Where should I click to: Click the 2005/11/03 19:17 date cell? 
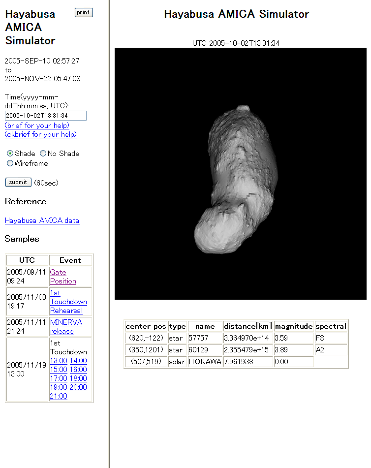(27, 302)
